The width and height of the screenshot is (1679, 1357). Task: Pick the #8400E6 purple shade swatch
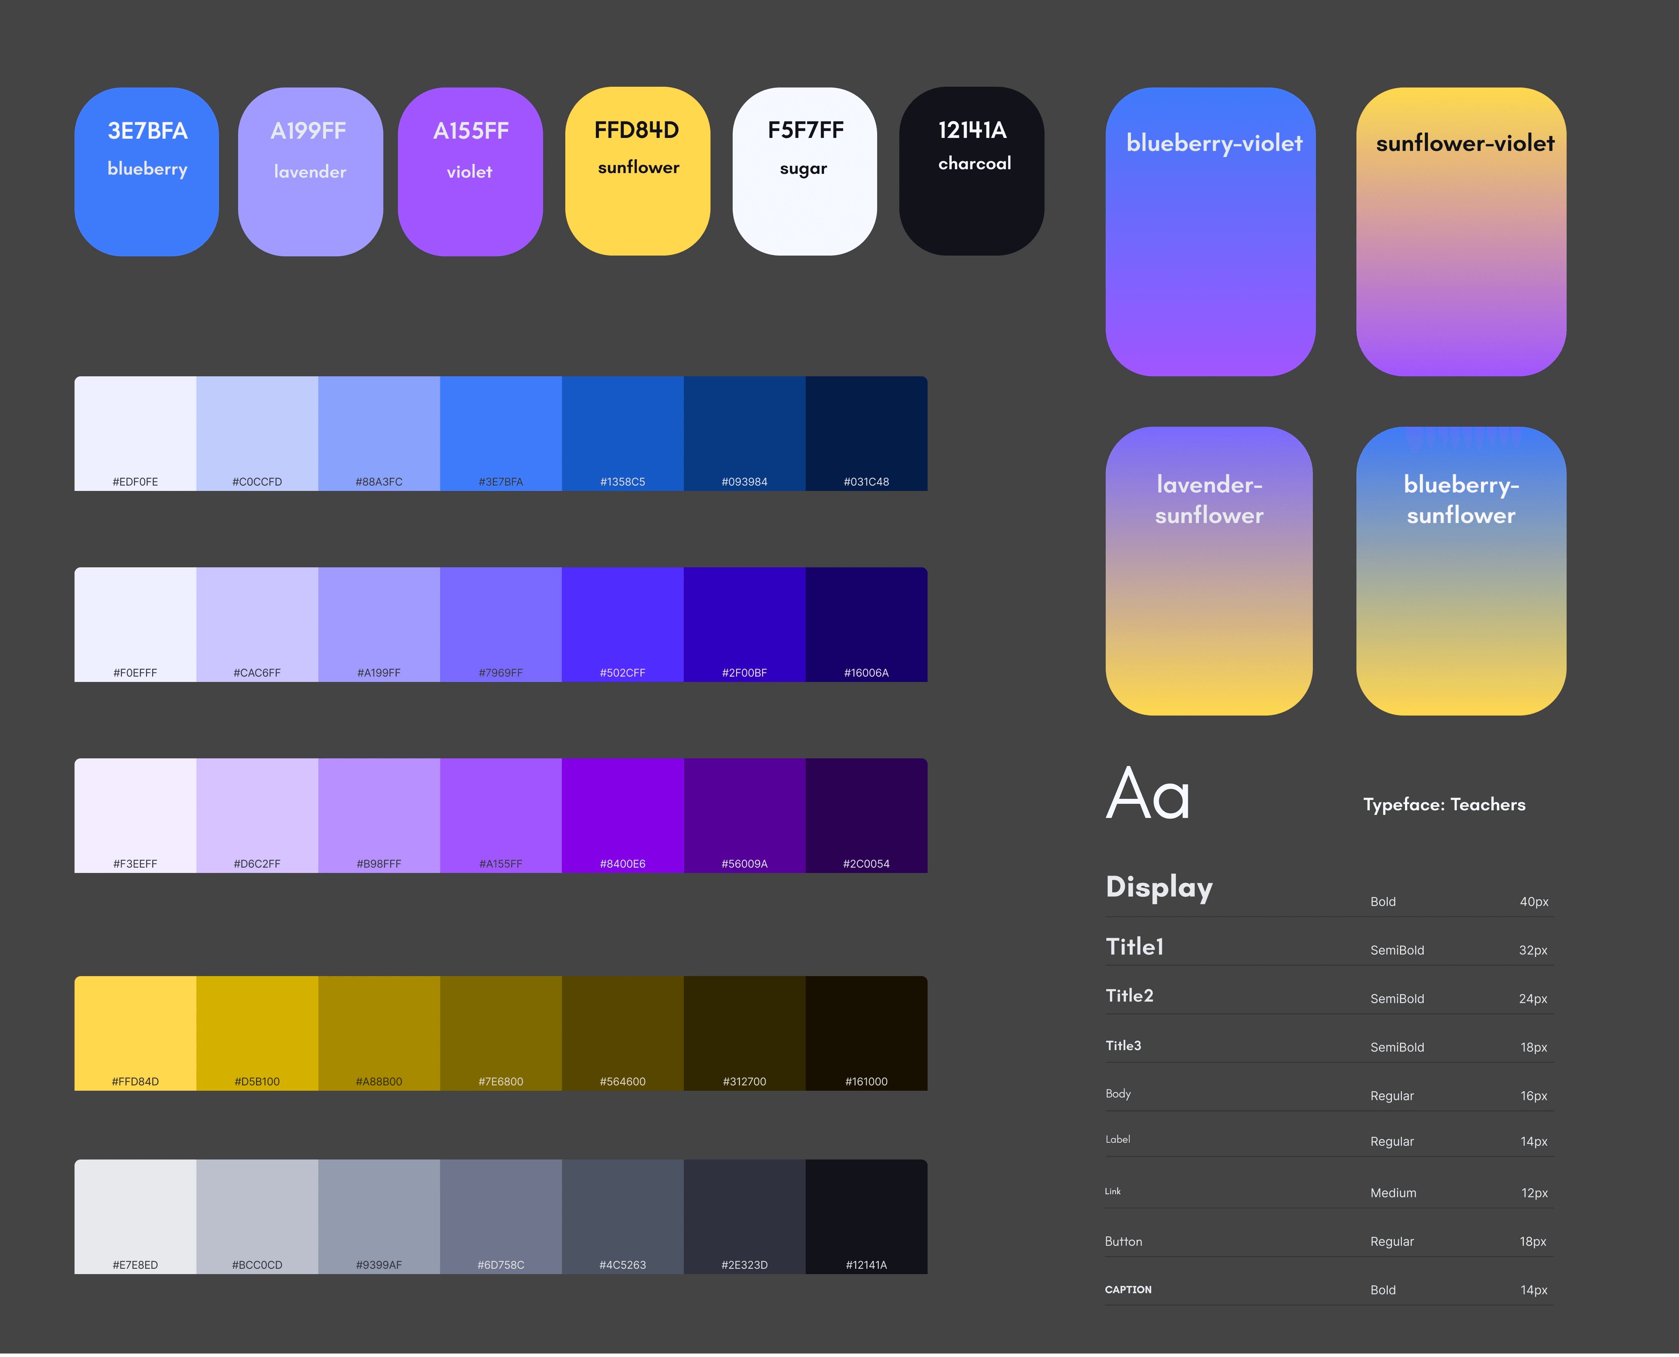tap(623, 815)
